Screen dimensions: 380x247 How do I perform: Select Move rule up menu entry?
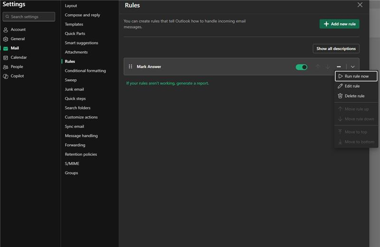tap(356, 109)
